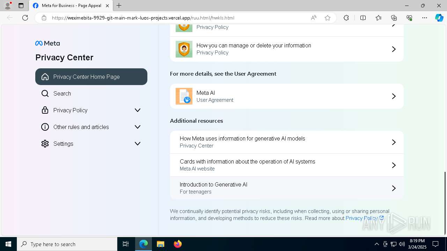The image size is (447, 251).
Task: Click the lock icon beside Privacy Policy
Action: coord(45,110)
